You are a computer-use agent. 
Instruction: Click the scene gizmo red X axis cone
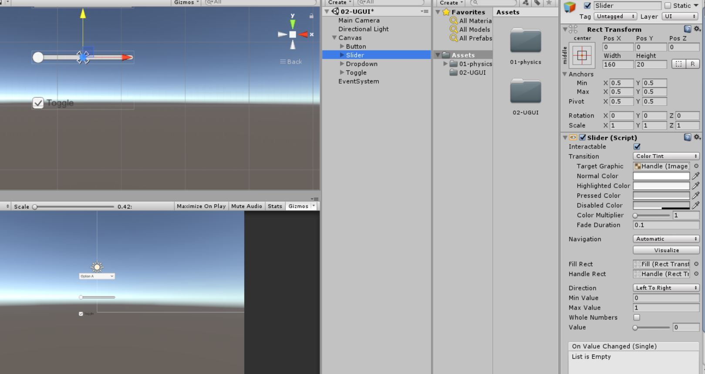coord(304,34)
